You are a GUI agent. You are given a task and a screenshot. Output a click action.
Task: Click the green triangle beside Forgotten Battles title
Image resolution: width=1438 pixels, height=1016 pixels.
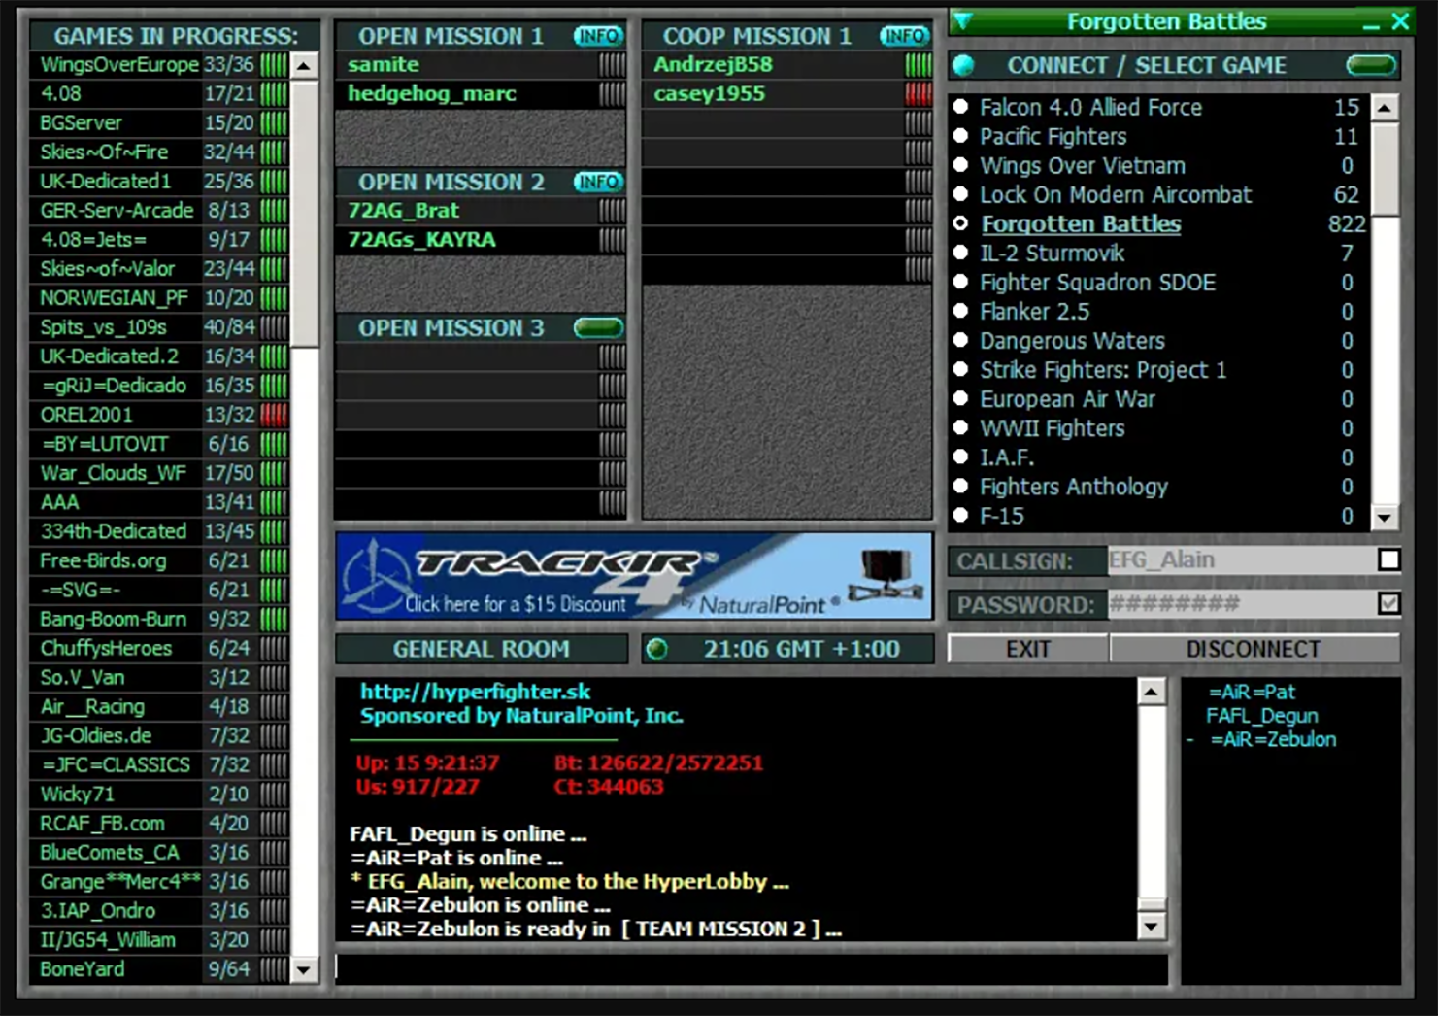coord(962,20)
